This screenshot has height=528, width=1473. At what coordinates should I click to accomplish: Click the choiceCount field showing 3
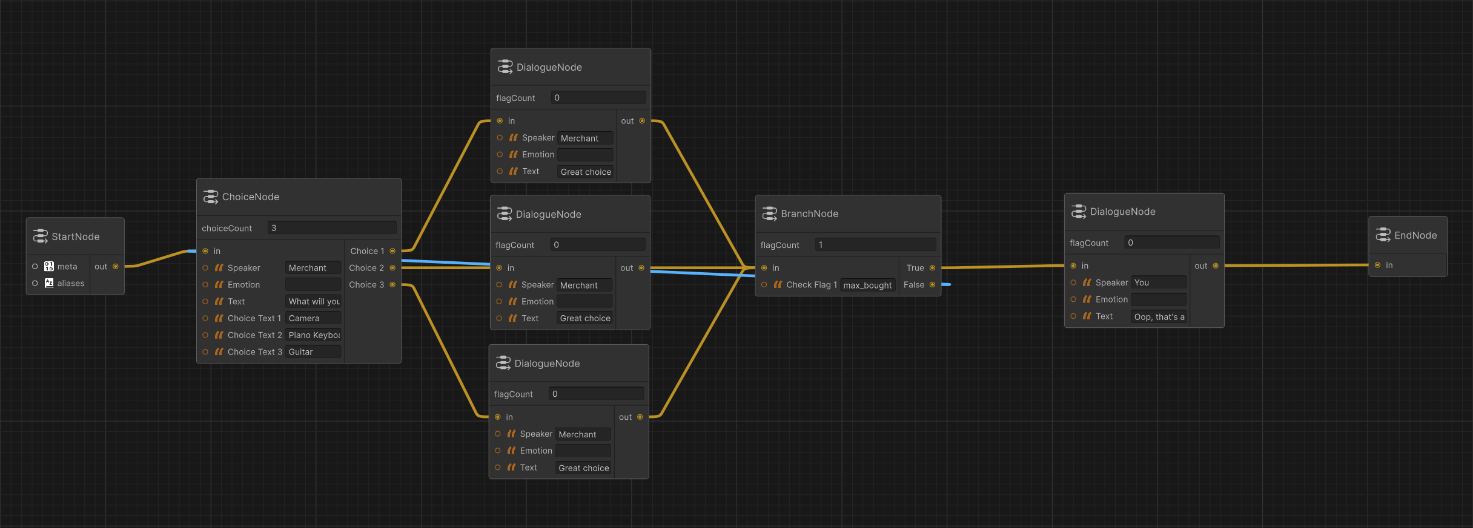click(x=332, y=228)
